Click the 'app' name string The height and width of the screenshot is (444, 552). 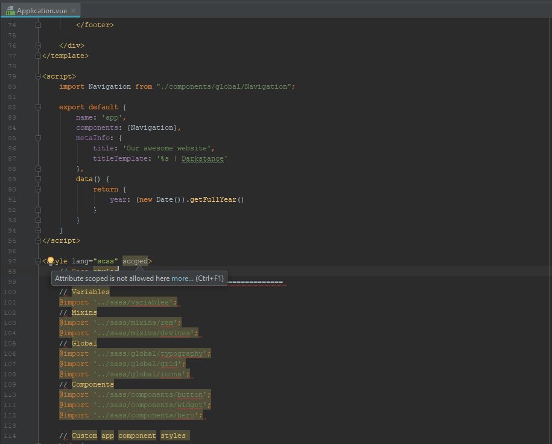pos(112,117)
